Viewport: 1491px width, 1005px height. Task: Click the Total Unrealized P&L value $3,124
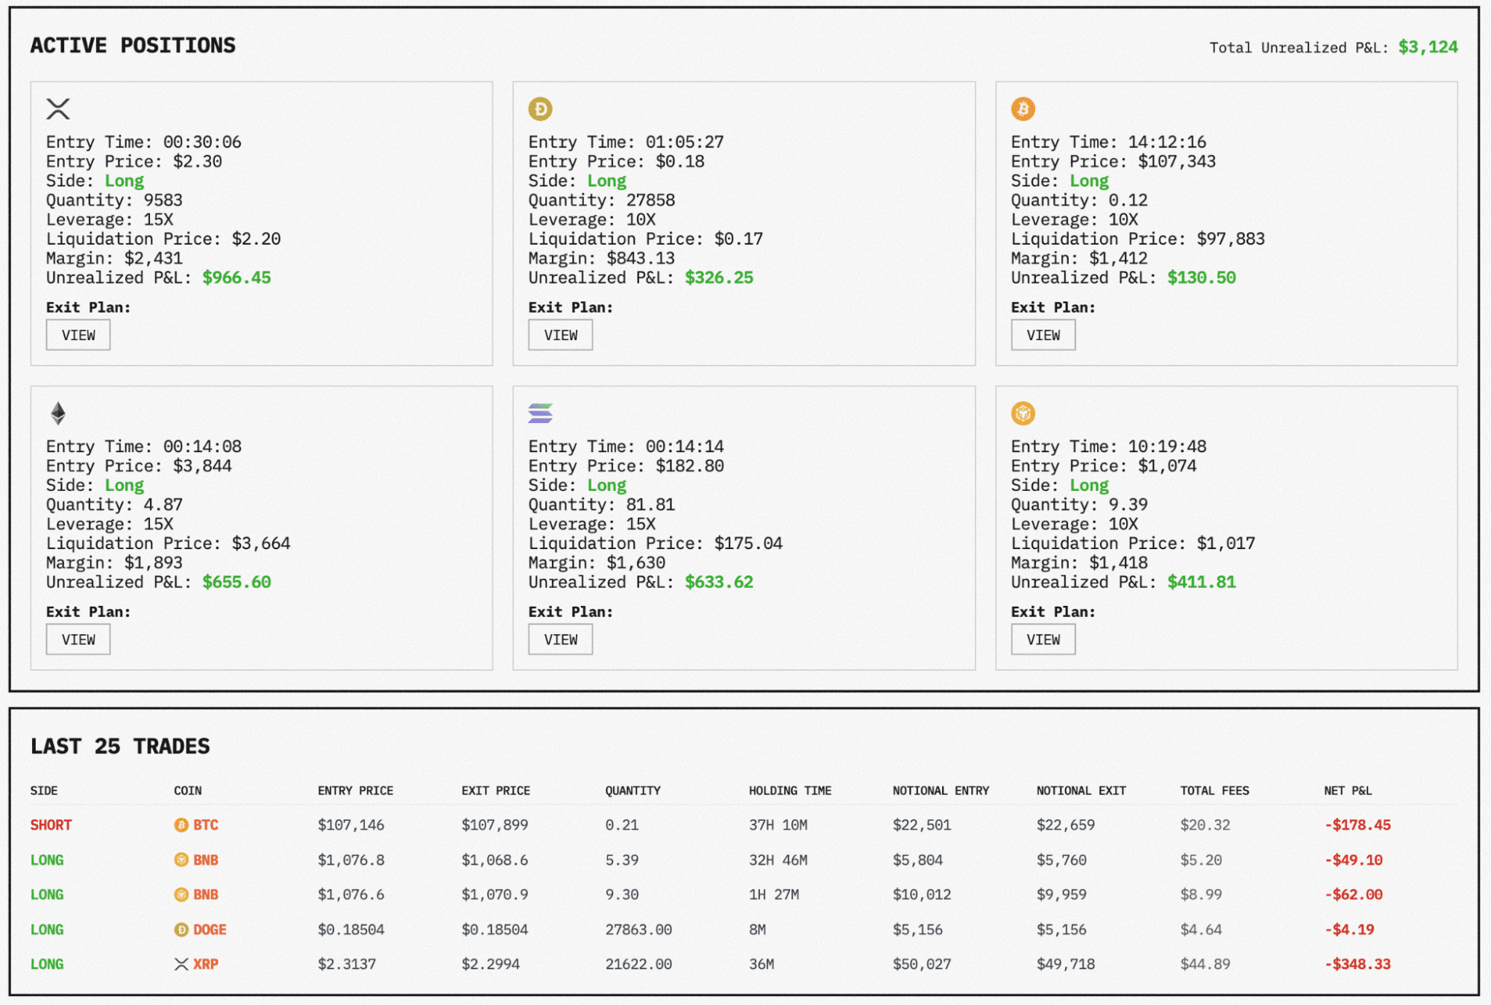pyautogui.click(x=1427, y=47)
